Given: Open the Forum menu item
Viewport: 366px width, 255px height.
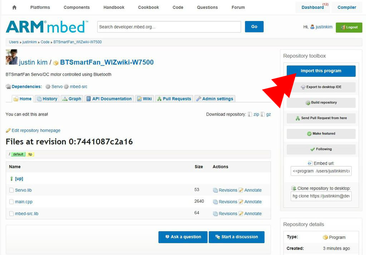Looking at the screenshot, I should (238, 7).
